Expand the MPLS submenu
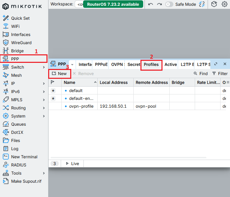This screenshot has height=197, width=230. [x=44, y=100]
